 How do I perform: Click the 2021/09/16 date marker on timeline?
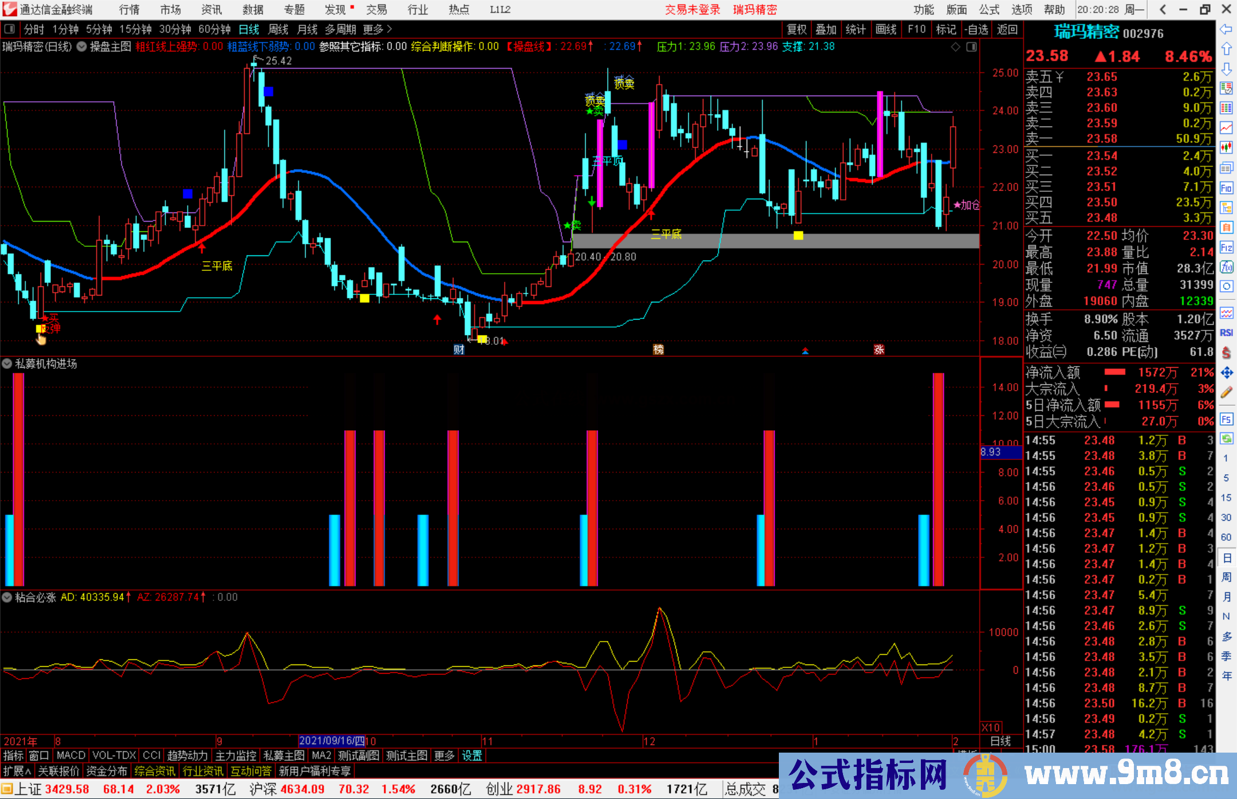[x=332, y=741]
